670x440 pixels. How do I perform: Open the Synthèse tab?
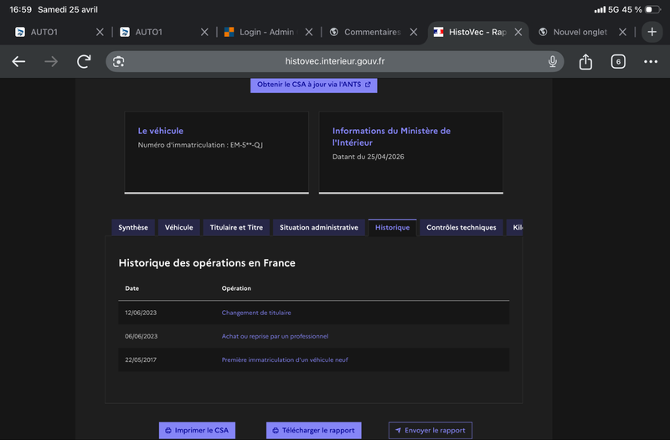(133, 227)
